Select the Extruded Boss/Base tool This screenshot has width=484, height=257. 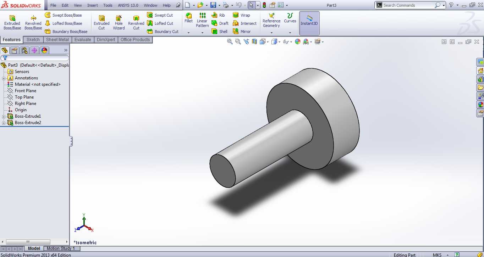tap(12, 23)
